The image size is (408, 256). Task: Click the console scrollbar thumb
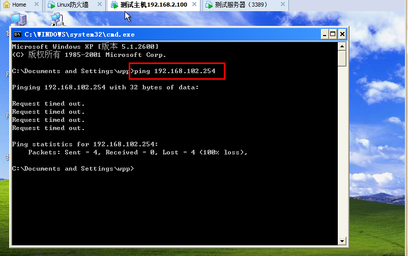coord(342,58)
